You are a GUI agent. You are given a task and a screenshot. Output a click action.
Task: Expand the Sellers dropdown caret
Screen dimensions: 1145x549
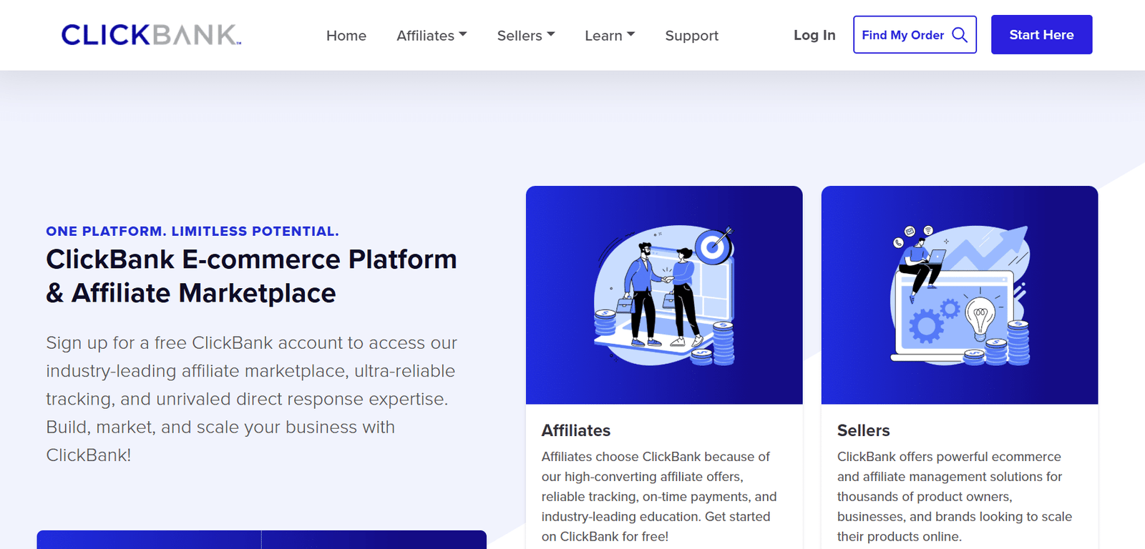551,34
